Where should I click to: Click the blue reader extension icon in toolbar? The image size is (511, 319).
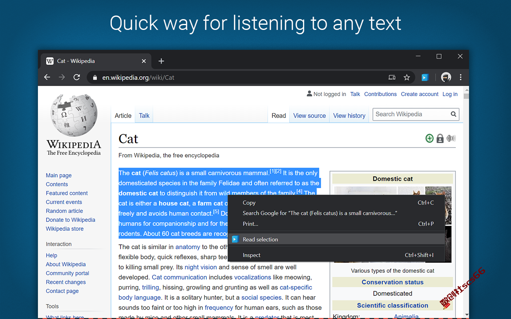coord(425,77)
